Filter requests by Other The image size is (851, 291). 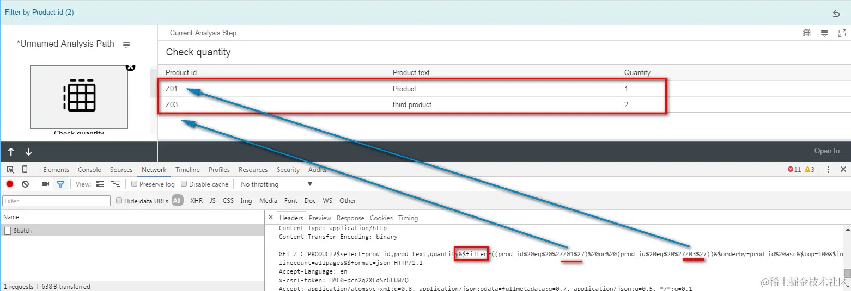(x=348, y=201)
